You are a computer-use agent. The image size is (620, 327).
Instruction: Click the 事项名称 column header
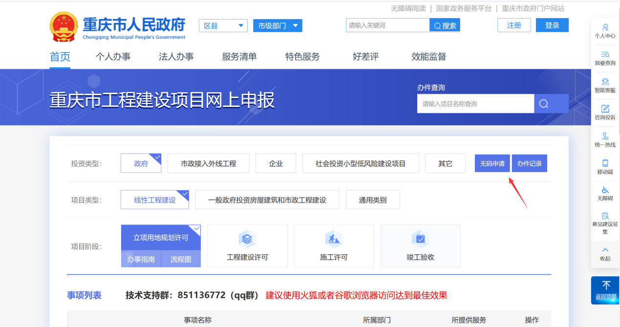click(197, 320)
